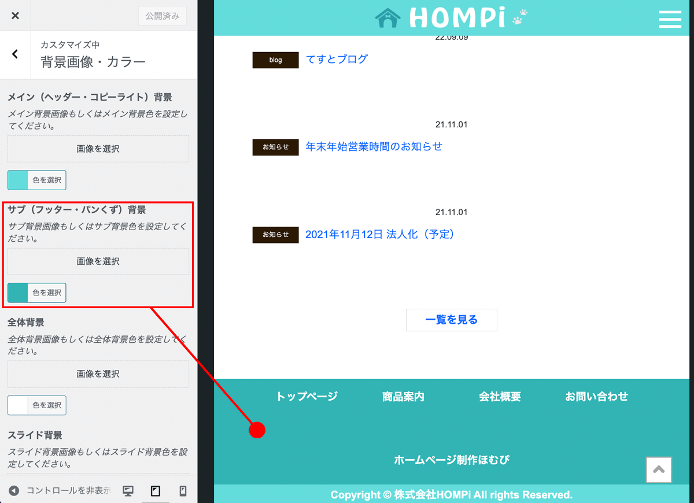Select image for main header background

(x=98, y=149)
